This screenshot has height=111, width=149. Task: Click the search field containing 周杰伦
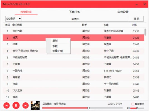pos(75,19)
